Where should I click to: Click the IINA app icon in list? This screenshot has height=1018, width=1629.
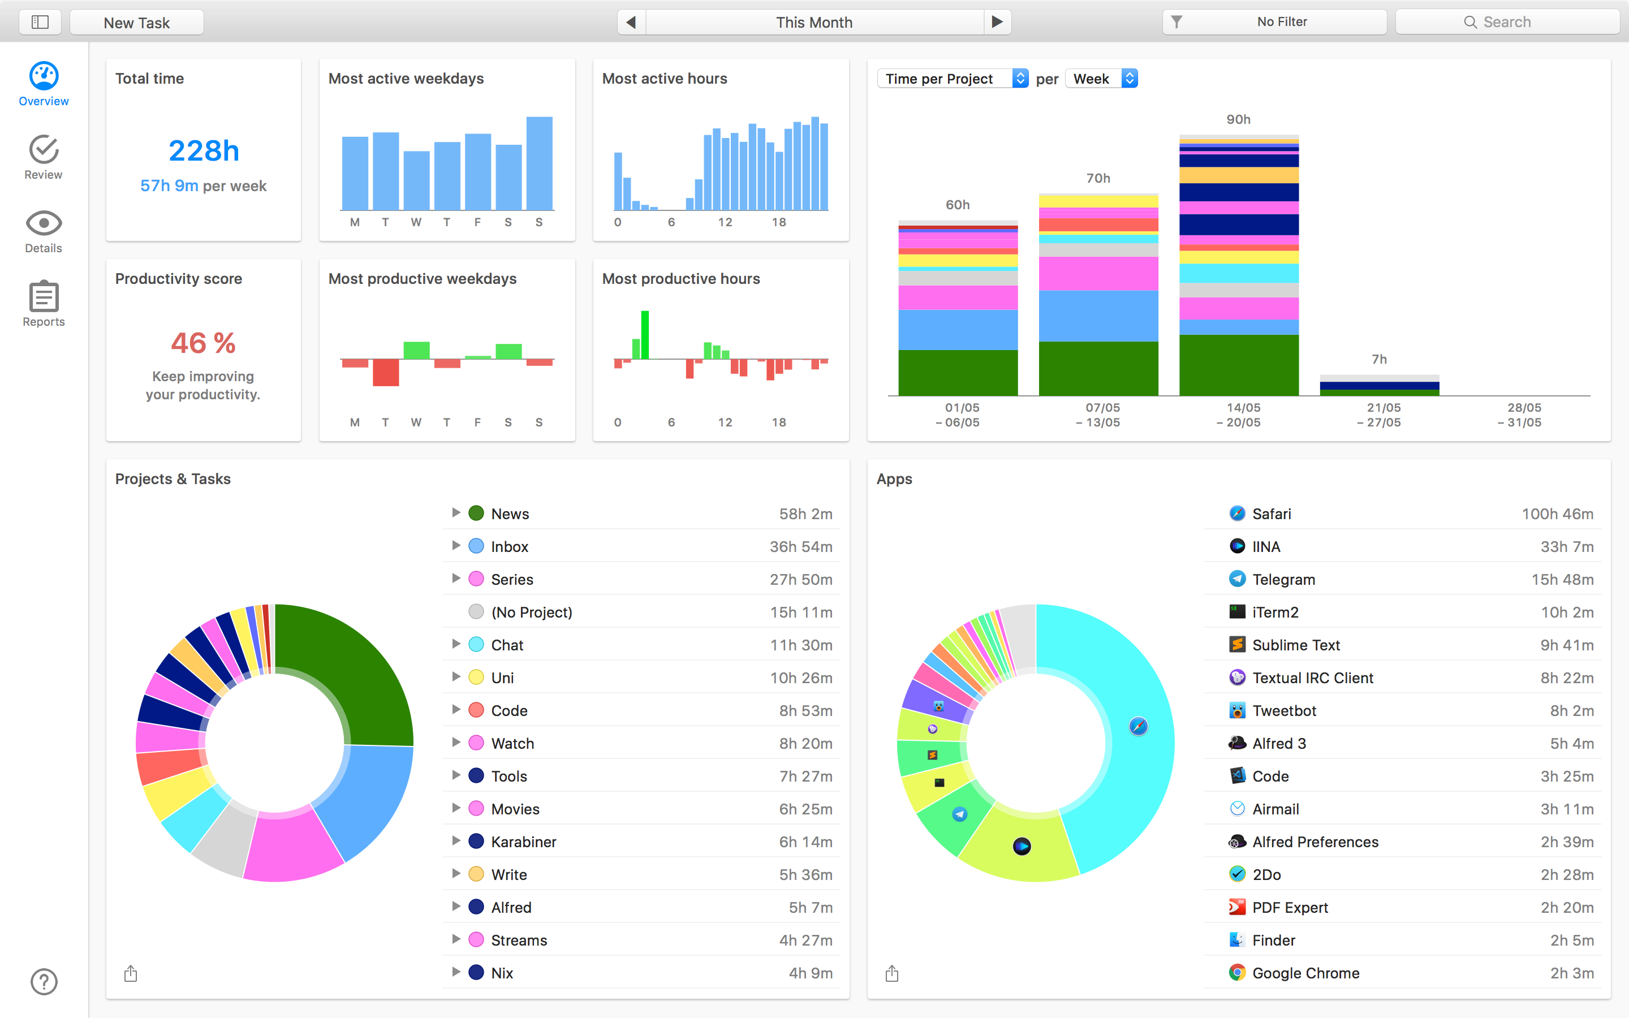pyautogui.click(x=1237, y=546)
